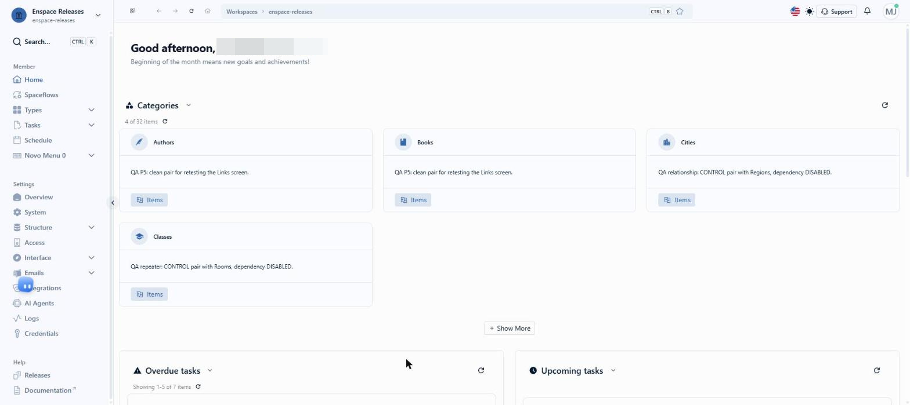
Task: Open the Categories section dropdown chevron
Action: (x=189, y=105)
